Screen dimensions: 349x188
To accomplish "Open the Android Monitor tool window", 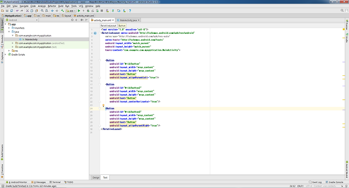I will 16,182.
